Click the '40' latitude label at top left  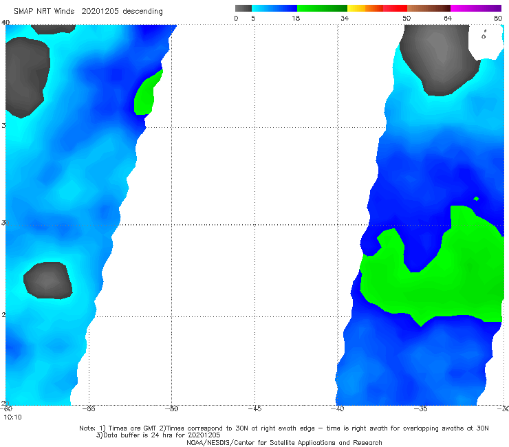tap(6, 23)
